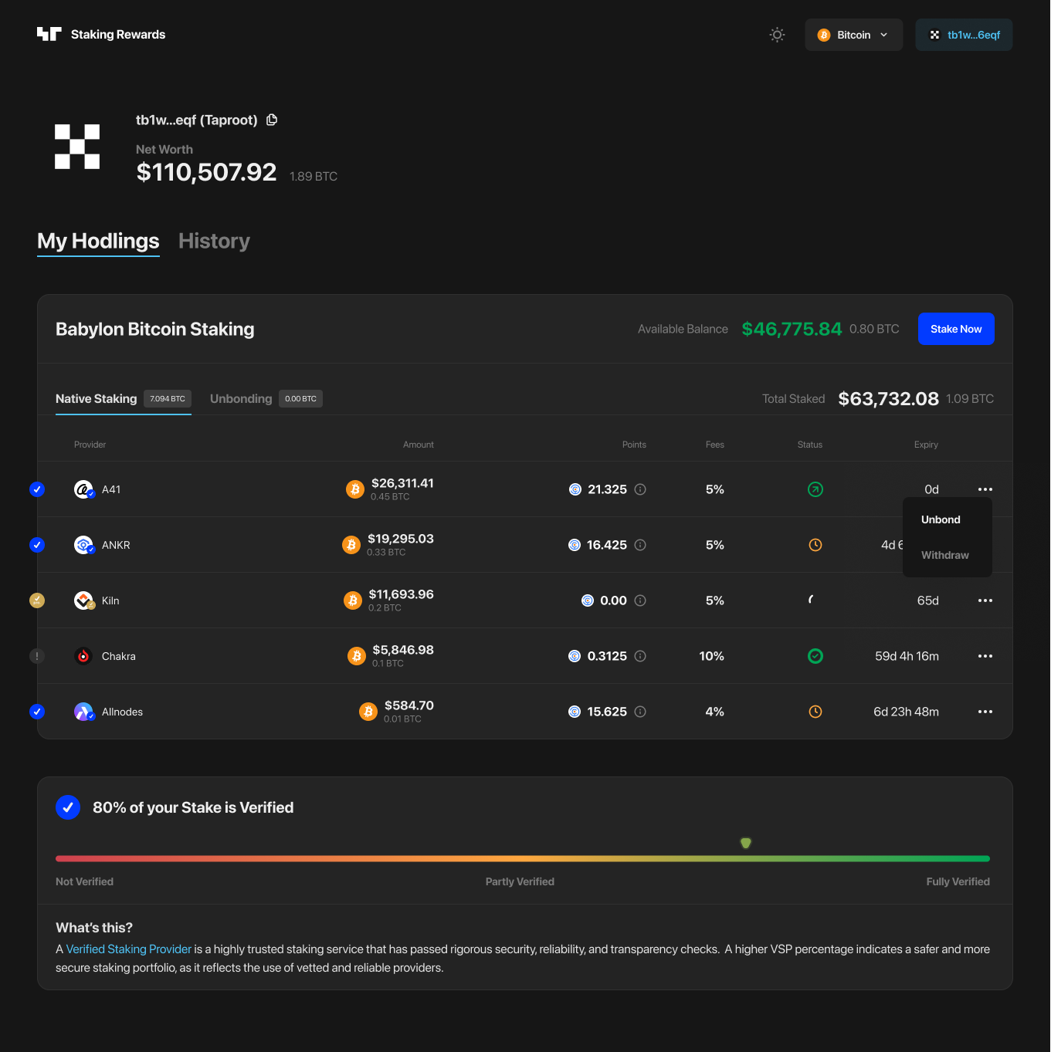Image resolution: width=1051 pixels, height=1052 pixels.
Task: Click the Bitcoin icon beside $584.70
Action: pyautogui.click(x=368, y=712)
